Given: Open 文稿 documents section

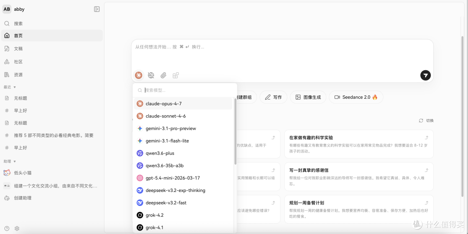Looking at the screenshot, I should pos(52,49).
